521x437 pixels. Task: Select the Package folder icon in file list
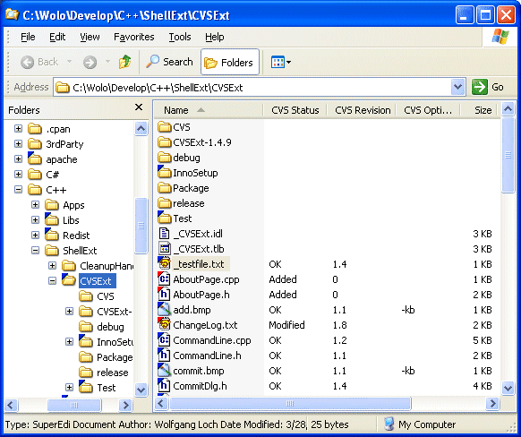coord(164,188)
